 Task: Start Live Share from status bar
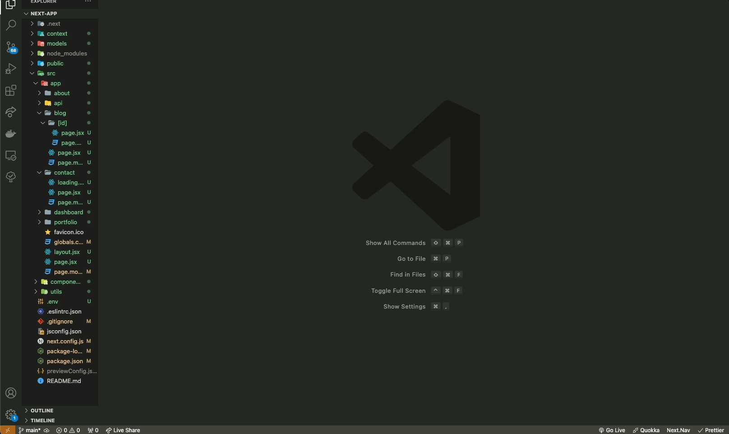coord(123,430)
